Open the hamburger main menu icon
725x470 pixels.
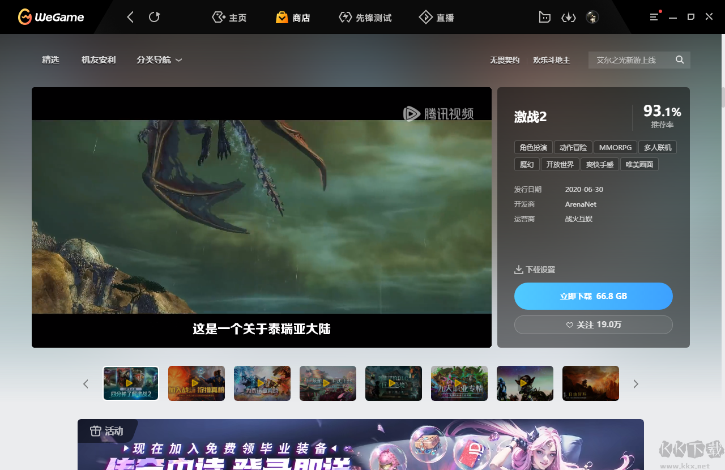pos(654,17)
